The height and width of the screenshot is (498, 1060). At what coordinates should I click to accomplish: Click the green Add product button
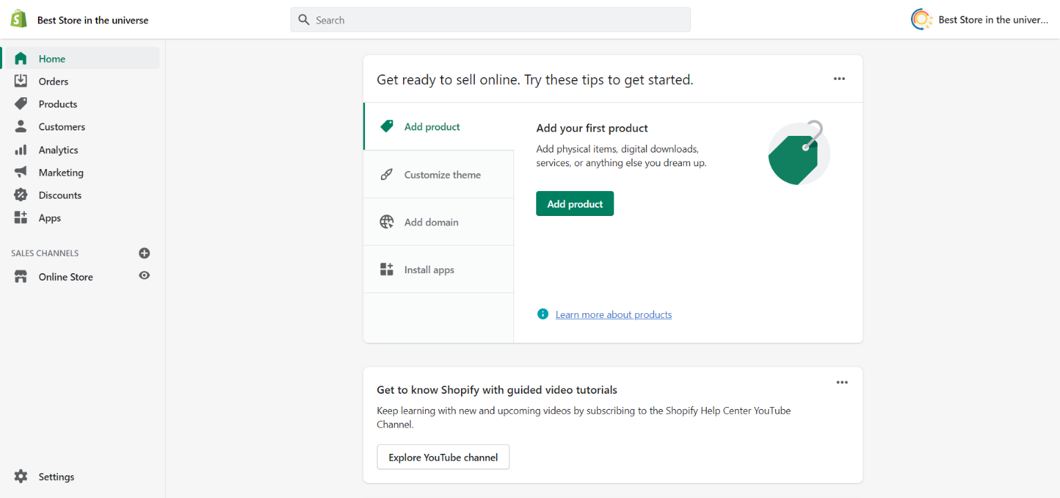point(574,204)
